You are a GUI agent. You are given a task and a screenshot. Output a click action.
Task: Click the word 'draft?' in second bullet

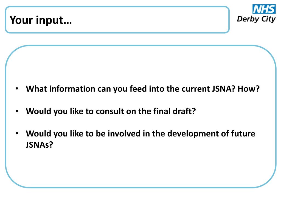pos(184,111)
